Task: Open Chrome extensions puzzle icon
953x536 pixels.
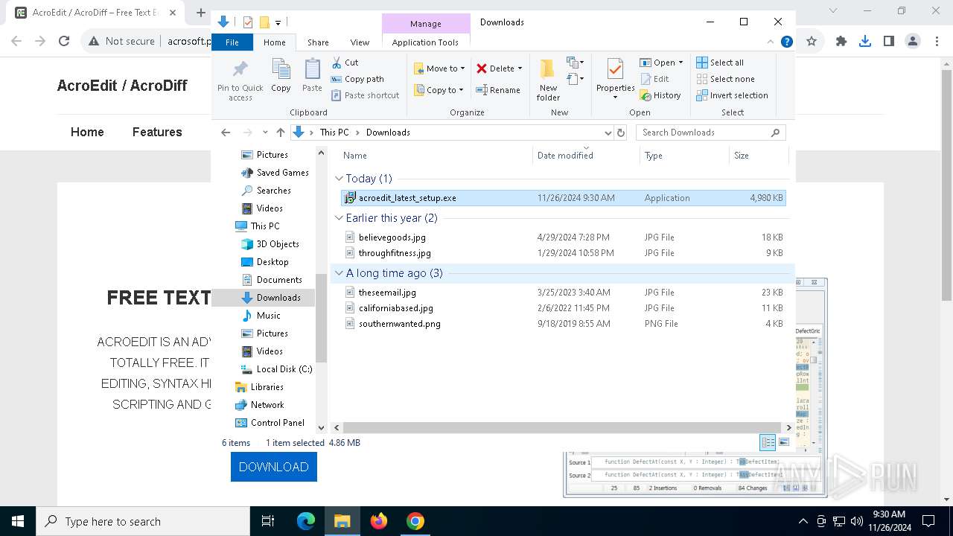Action: [x=841, y=42]
